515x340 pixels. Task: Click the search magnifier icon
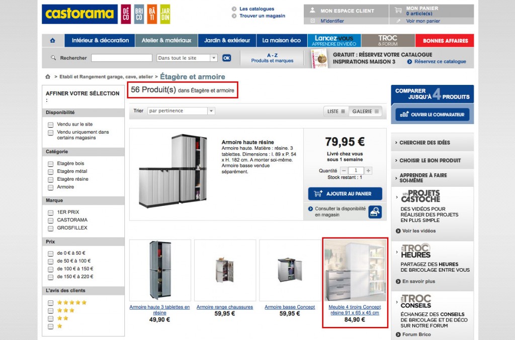tap(53, 58)
